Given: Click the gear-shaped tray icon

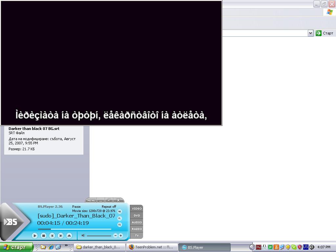Looking at the screenshot, I should 312,247.
